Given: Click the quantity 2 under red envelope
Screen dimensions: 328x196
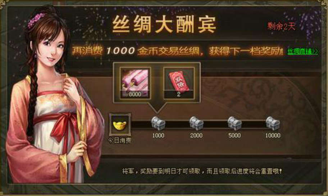Looking at the screenshot, I should click(x=179, y=94).
